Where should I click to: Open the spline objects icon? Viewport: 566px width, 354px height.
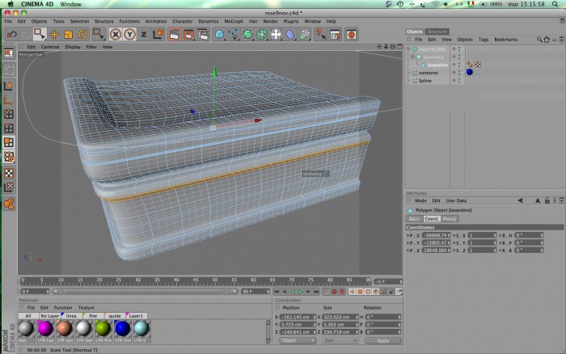pos(233,35)
